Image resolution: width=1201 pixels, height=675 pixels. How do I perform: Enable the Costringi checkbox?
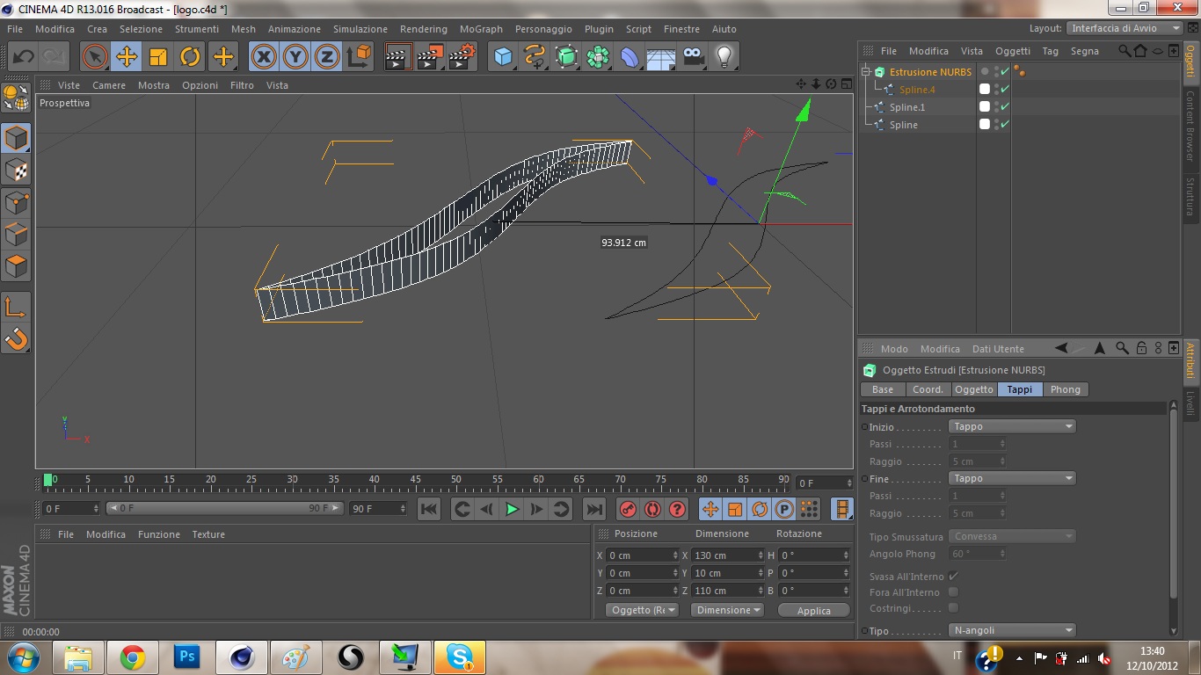tap(953, 608)
